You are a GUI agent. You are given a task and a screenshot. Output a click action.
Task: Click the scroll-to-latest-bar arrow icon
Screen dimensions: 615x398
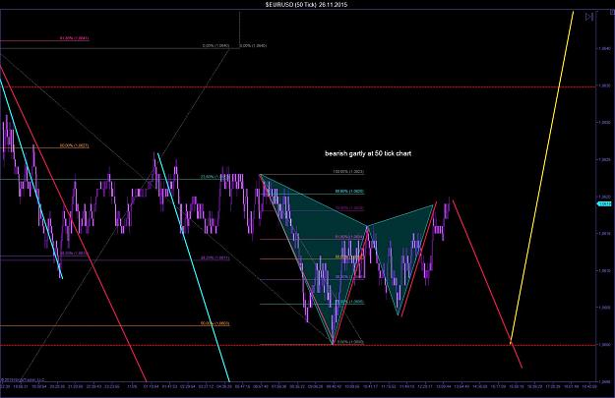pos(588,17)
